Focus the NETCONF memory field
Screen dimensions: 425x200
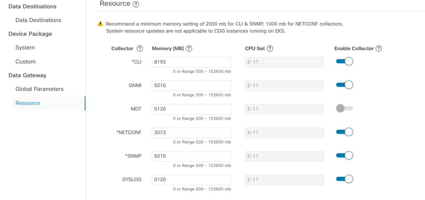(191, 133)
